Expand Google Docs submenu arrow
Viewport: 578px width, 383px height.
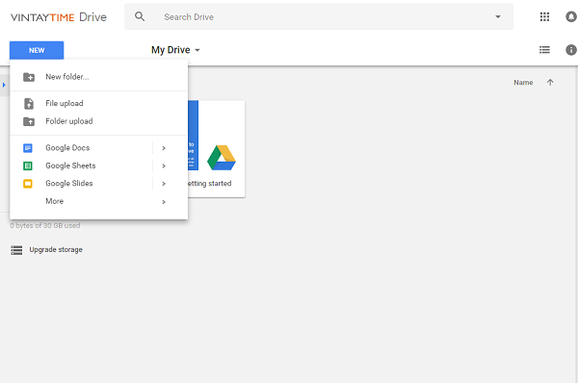point(164,148)
